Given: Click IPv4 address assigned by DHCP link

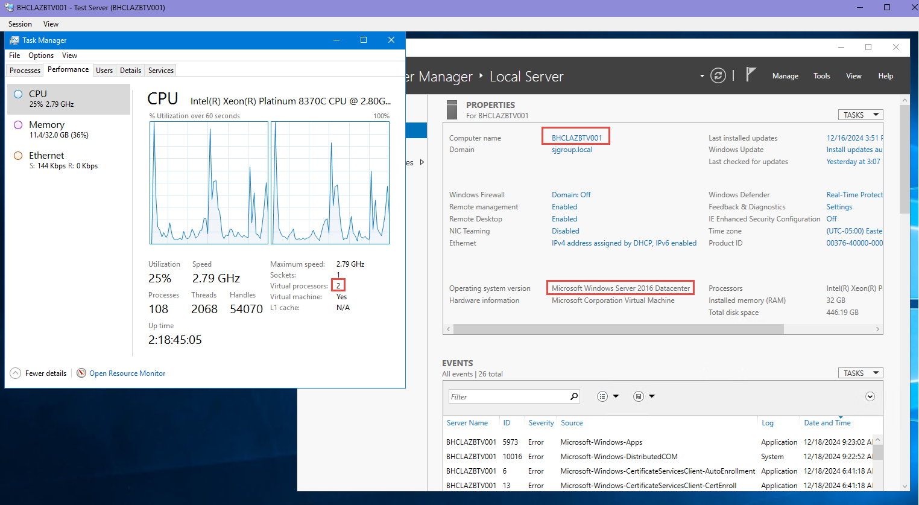Looking at the screenshot, I should click(x=624, y=243).
